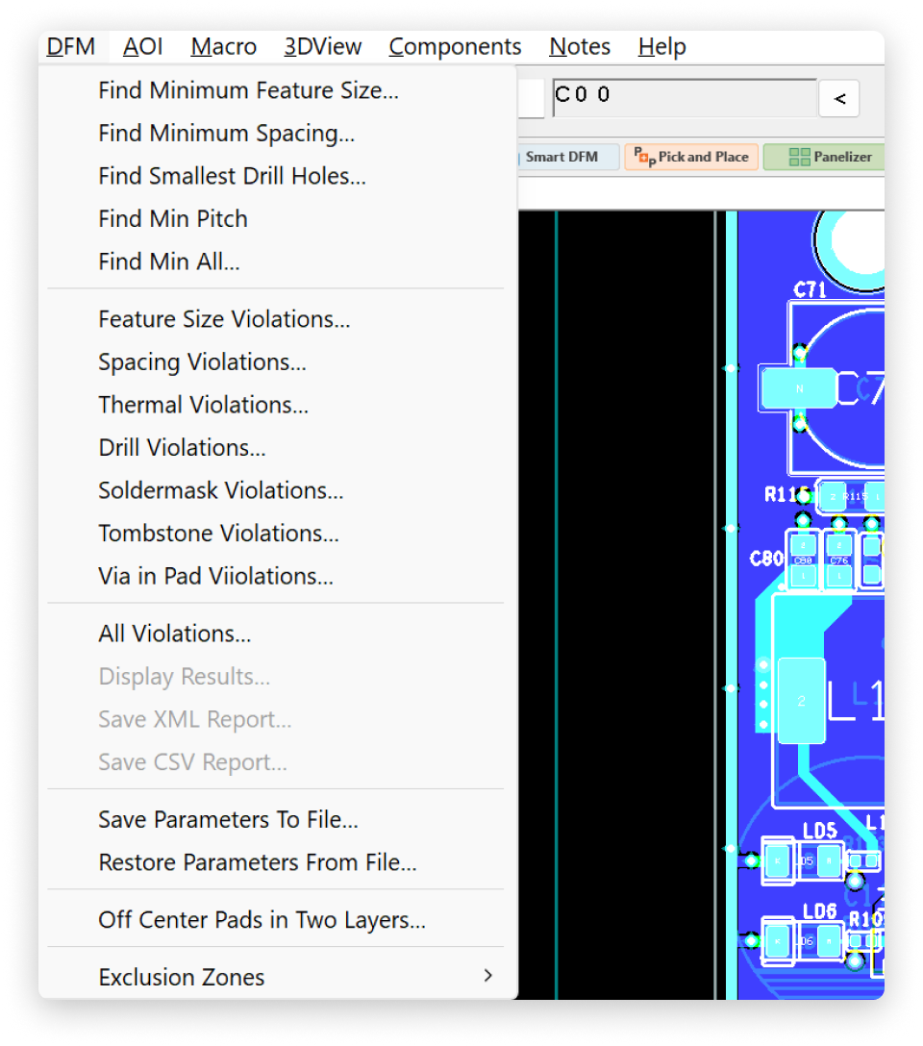
Task: Switch to Smart DFM mode
Action: 567,156
